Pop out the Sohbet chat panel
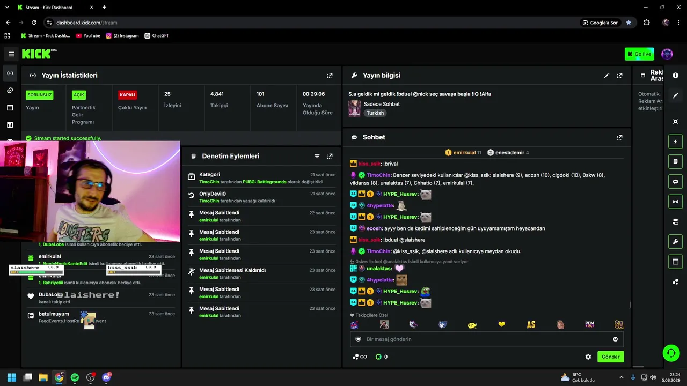 click(619, 137)
